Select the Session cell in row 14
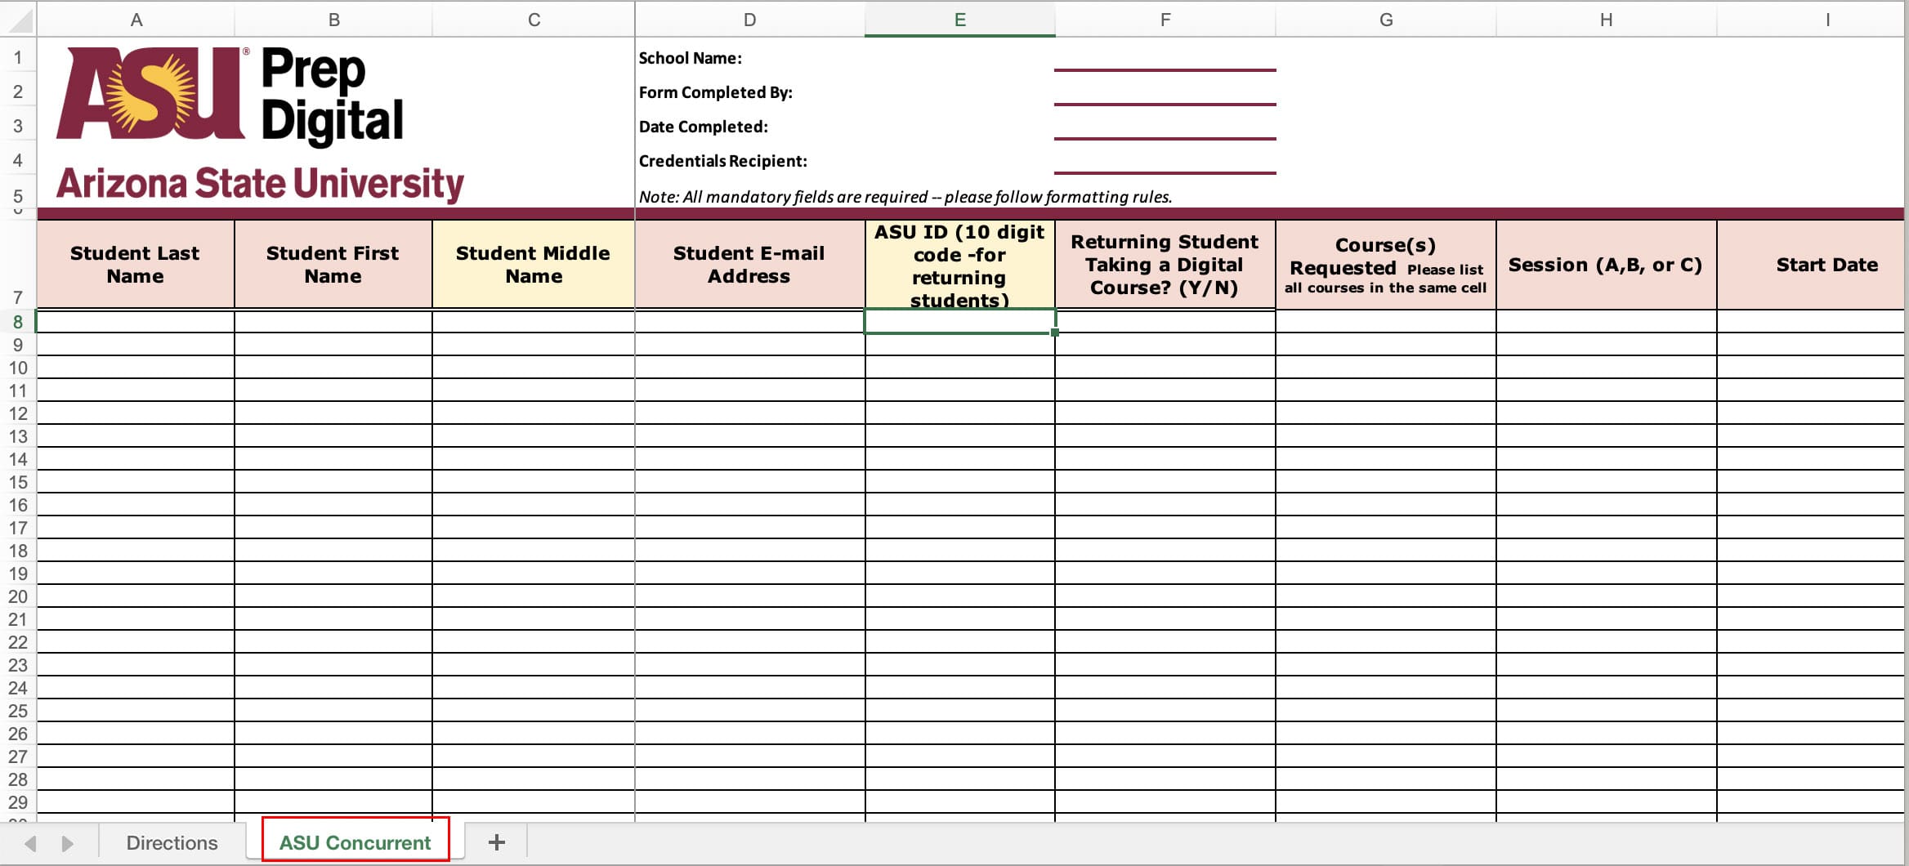1909x866 pixels. (x=1607, y=458)
